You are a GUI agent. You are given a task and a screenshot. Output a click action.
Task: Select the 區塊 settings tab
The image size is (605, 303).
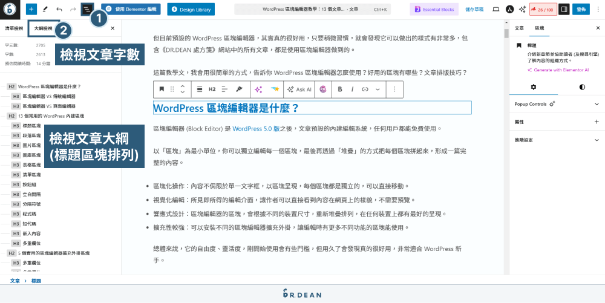click(x=540, y=28)
